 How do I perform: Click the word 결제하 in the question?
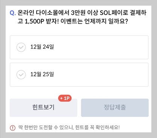pyautogui.click(x=138, y=13)
